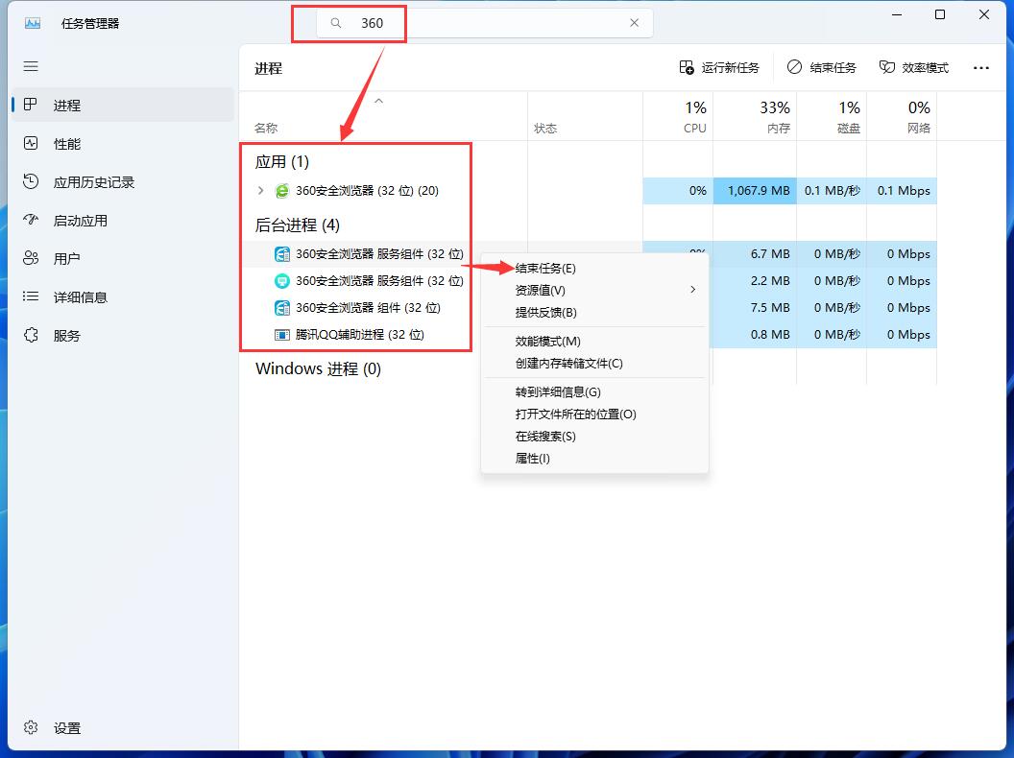Image resolution: width=1014 pixels, height=758 pixels.
Task: Open the 用户 page
Action: coord(123,258)
